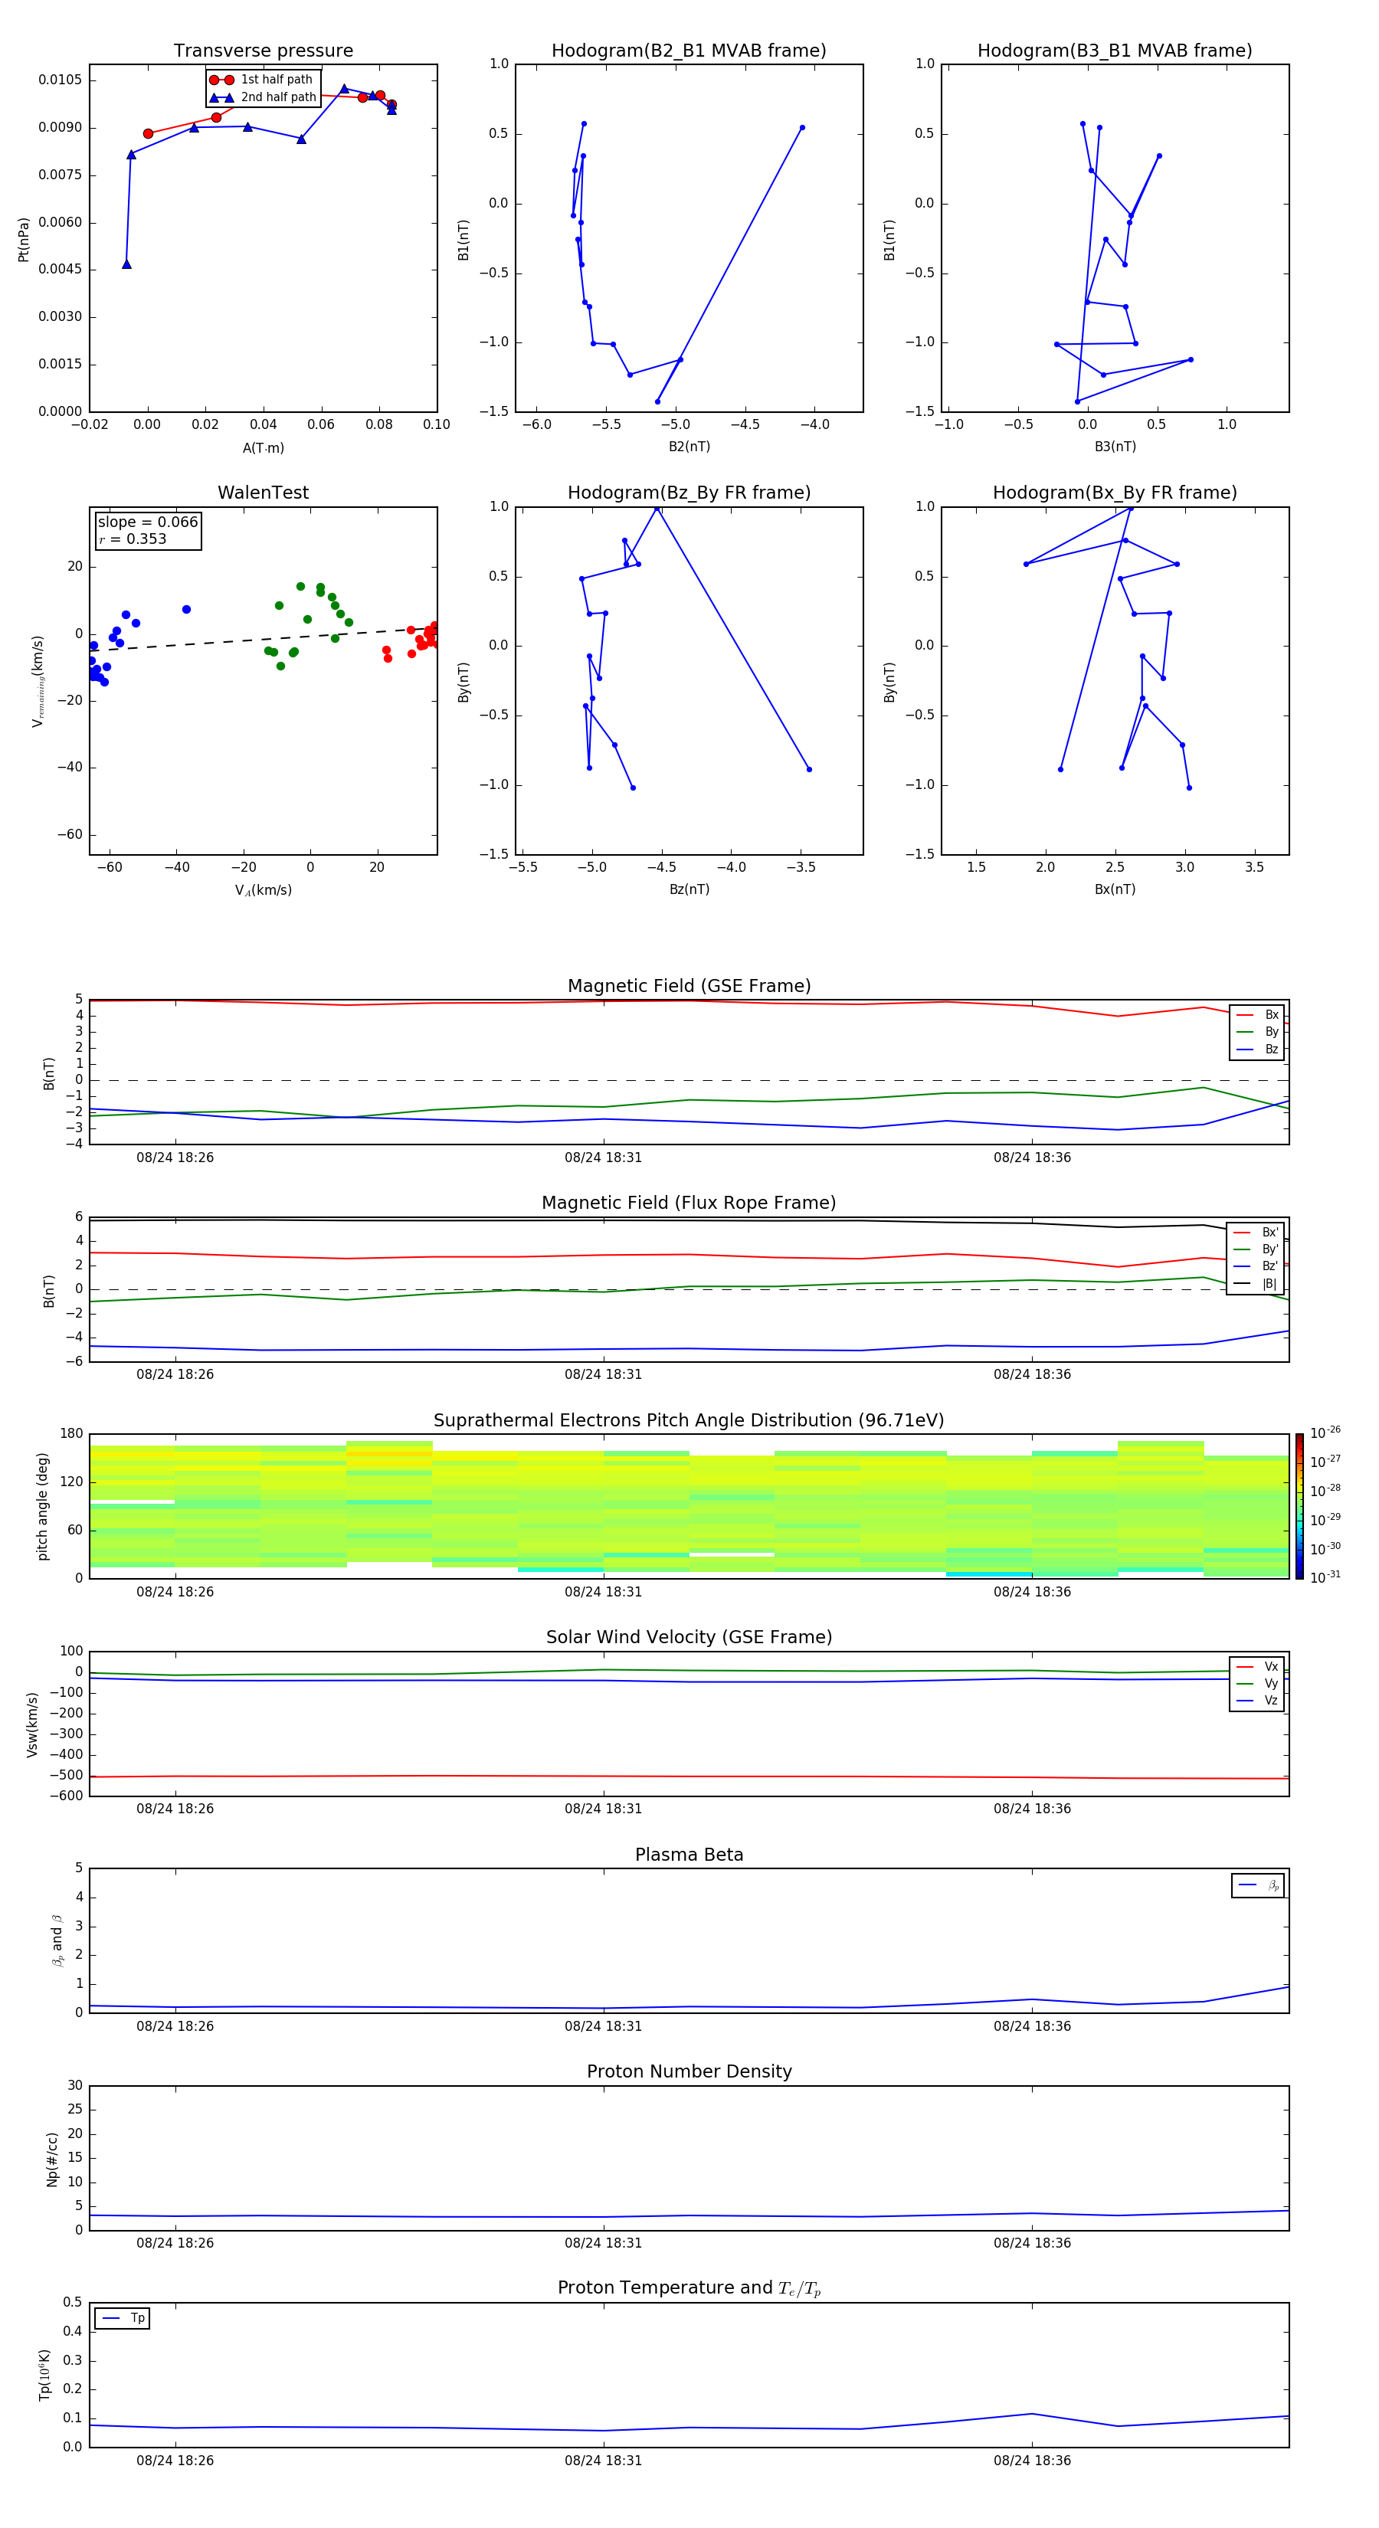
Task: Select the Bz legend entry in GSE magnetic field plot
Action: [x=1258, y=1049]
